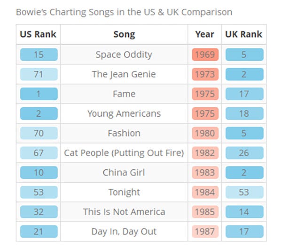Viewport: 282px width, 248px height.
Task: Click the 1980 year badge
Action: pyautogui.click(x=204, y=133)
